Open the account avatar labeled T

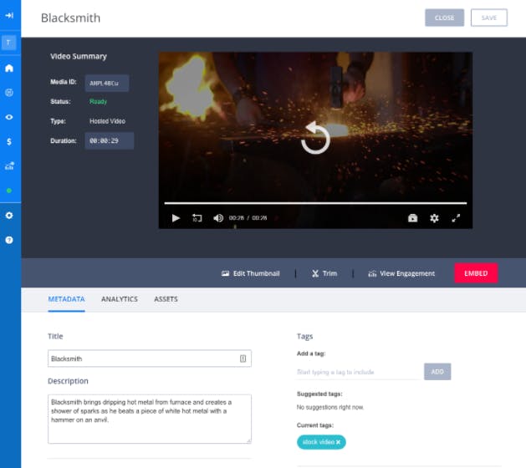click(x=8, y=43)
